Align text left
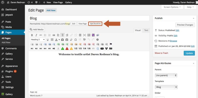The width and height of the screenshot is (198, 98). coord(58,35)
